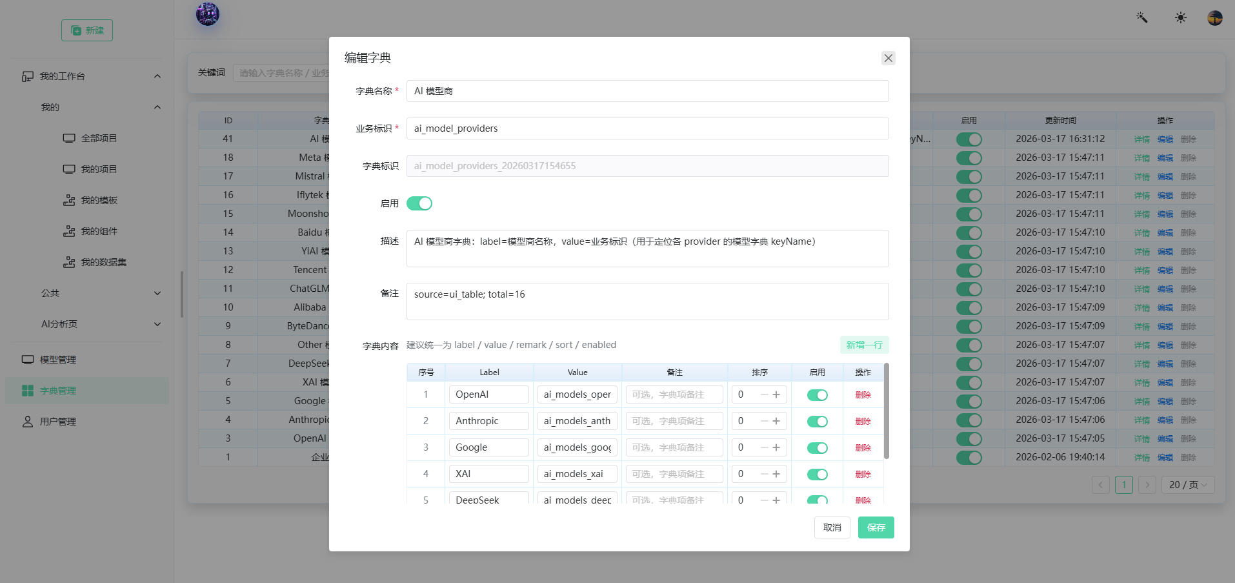The image size is (1235, 583).
Task: Click the 业务标识 input field
Action: 648,128
